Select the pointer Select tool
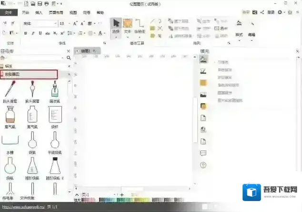 pos(115,26)
